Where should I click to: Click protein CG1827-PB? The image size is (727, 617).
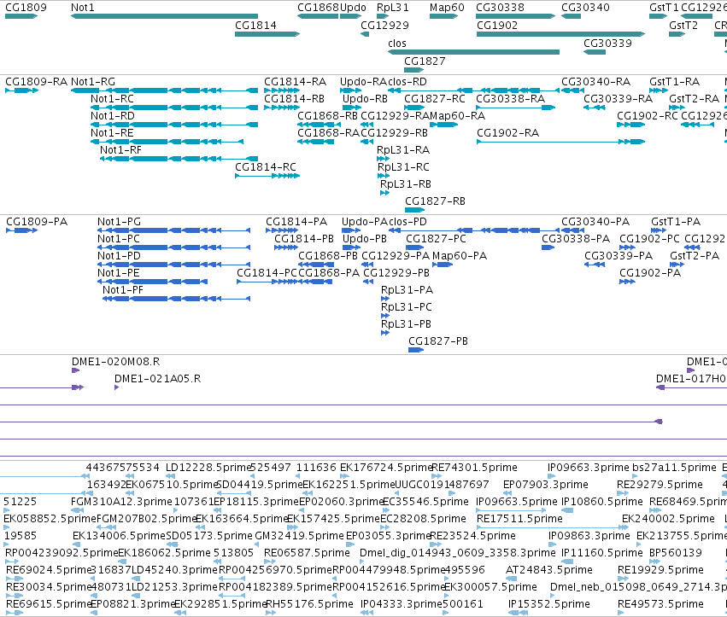click(x=416, y=350)
